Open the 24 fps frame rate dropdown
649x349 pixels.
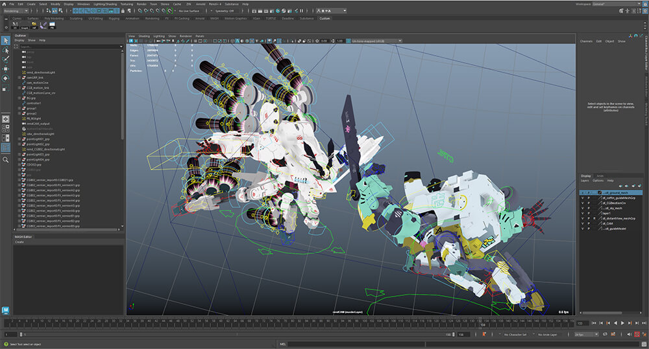point(585,335)
